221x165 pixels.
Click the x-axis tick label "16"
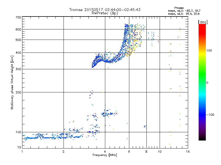pos(188,152)
